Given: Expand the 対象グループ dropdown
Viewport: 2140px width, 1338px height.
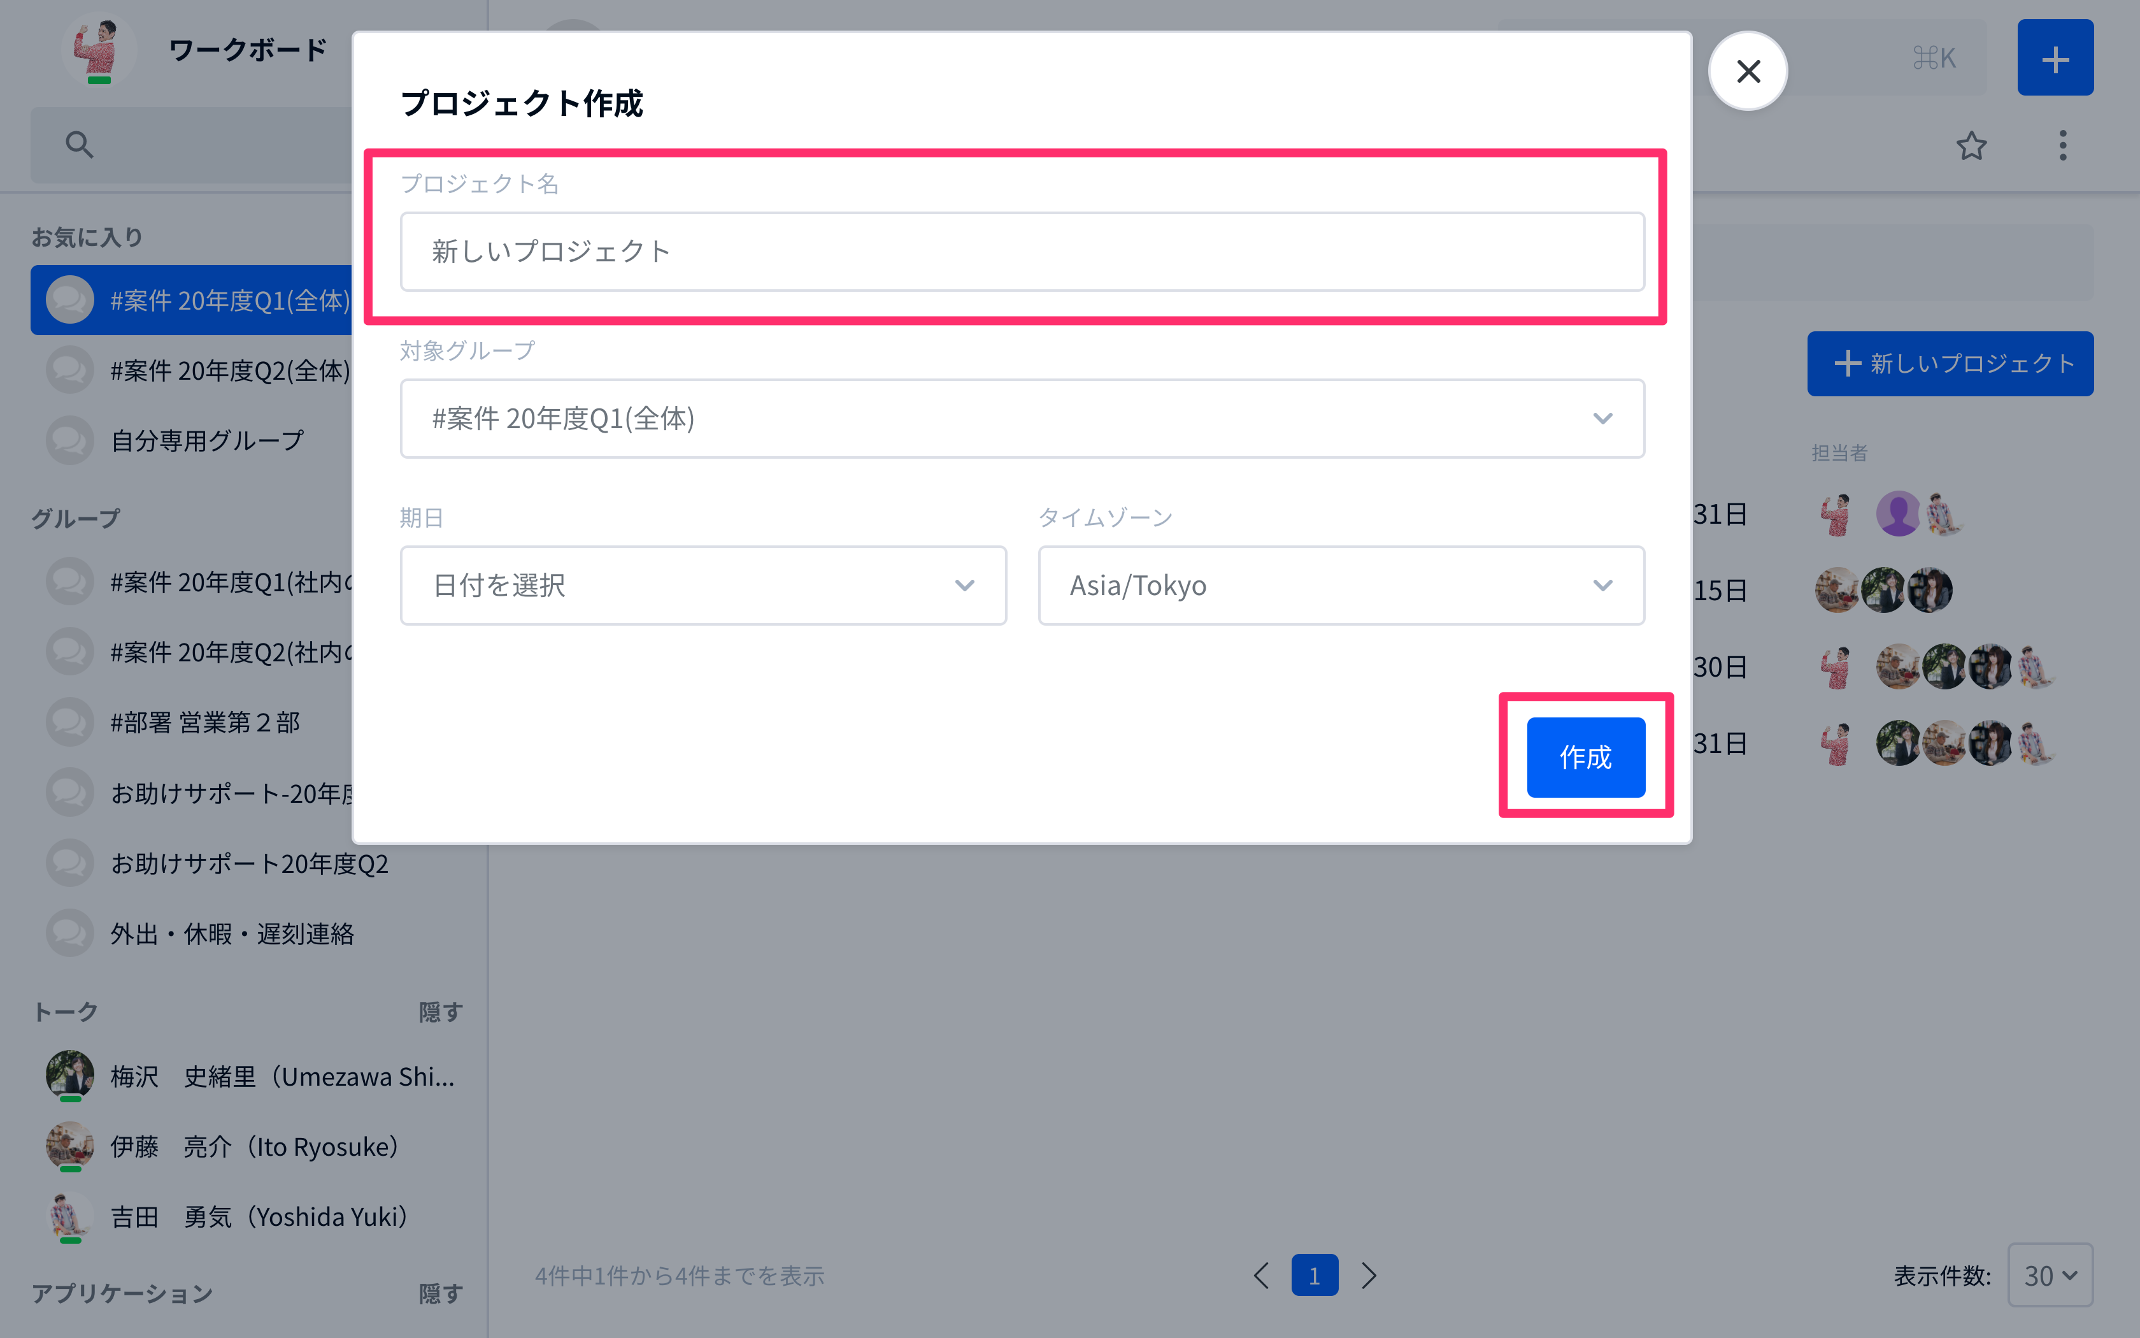Looking at the screenshot, I should coord(1022,419).
